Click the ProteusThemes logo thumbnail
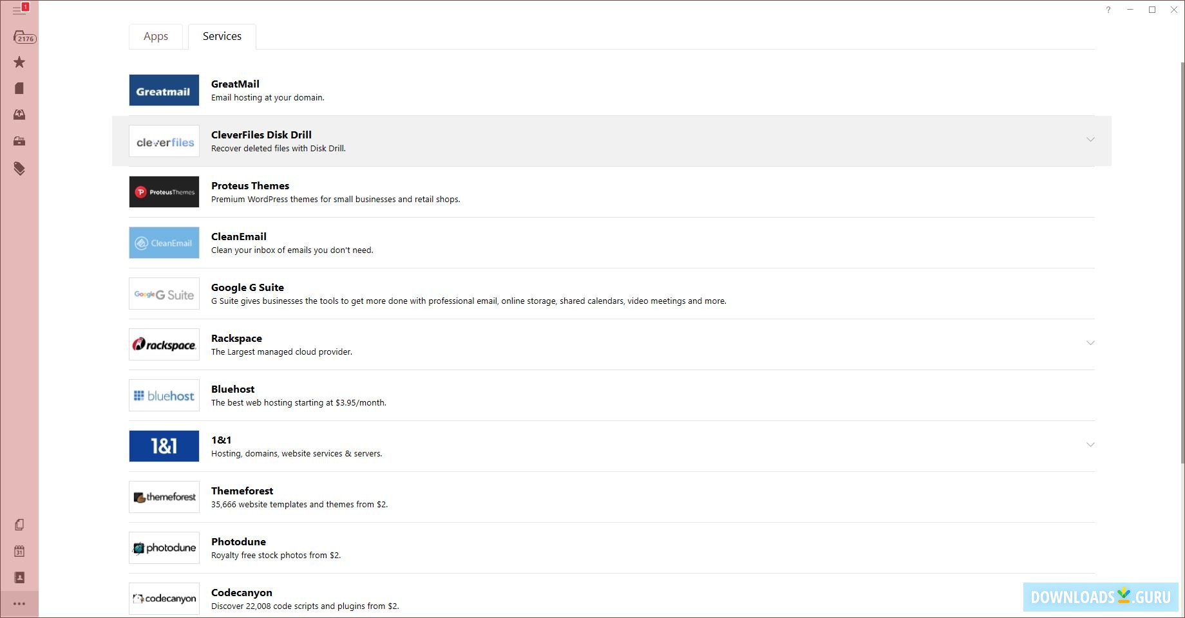The width and height of the screenshot is (1185, 618). (164, 192)
